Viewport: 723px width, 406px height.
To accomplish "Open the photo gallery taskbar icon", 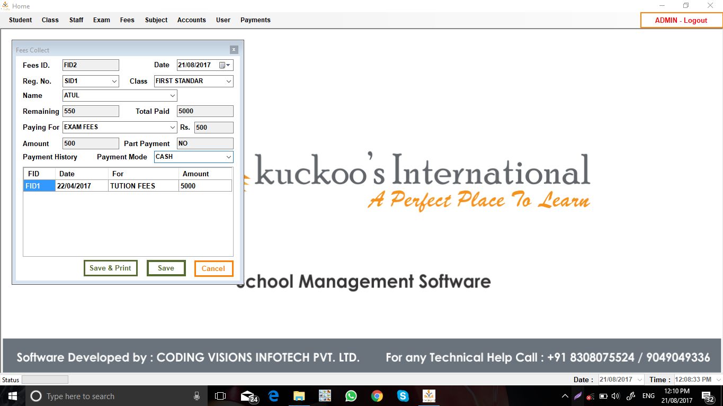I will pos(325,396).
